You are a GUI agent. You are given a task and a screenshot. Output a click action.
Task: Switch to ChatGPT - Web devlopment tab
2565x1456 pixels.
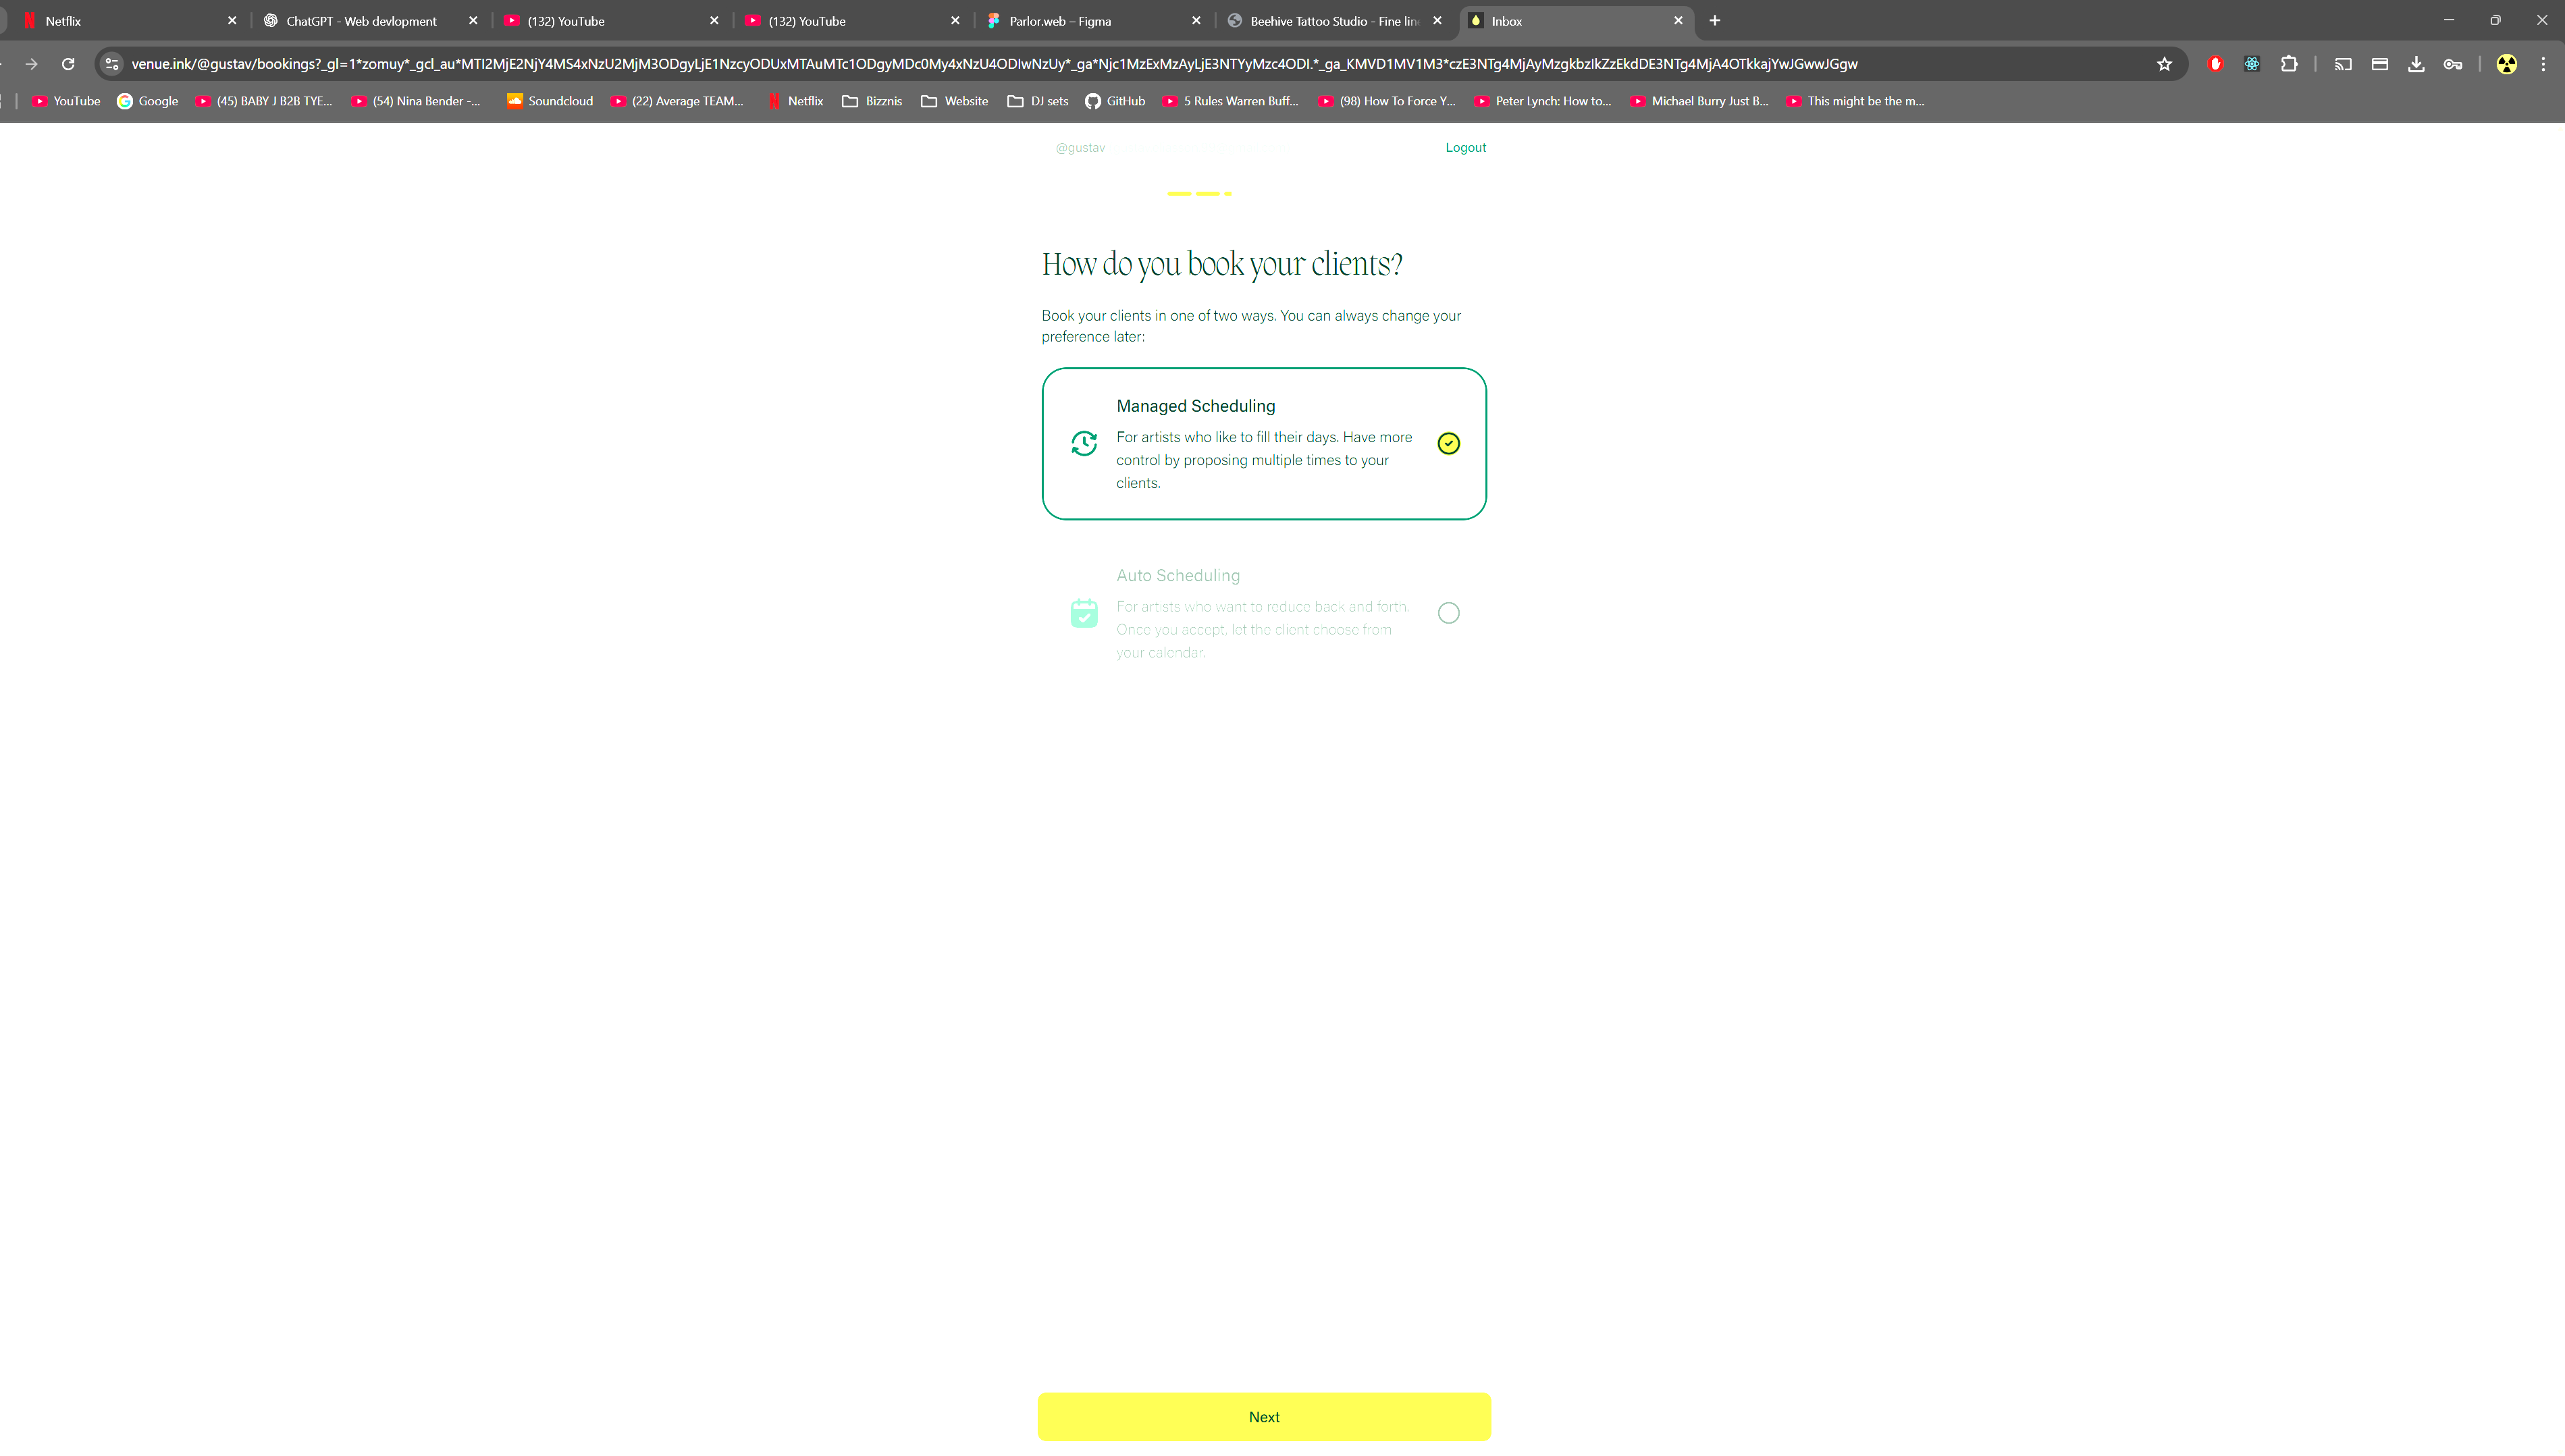(x=361, y=21)
